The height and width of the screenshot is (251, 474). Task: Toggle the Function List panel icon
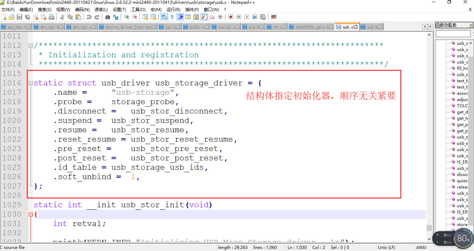(x=204, y=17)
